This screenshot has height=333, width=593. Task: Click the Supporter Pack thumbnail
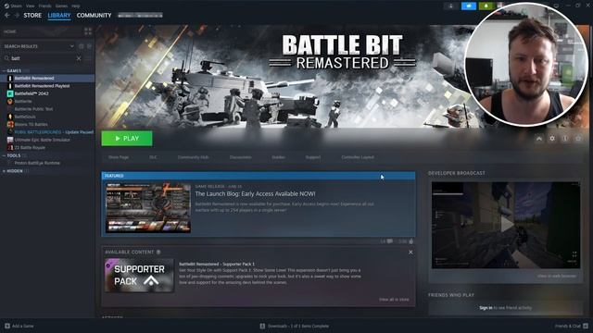140,276
